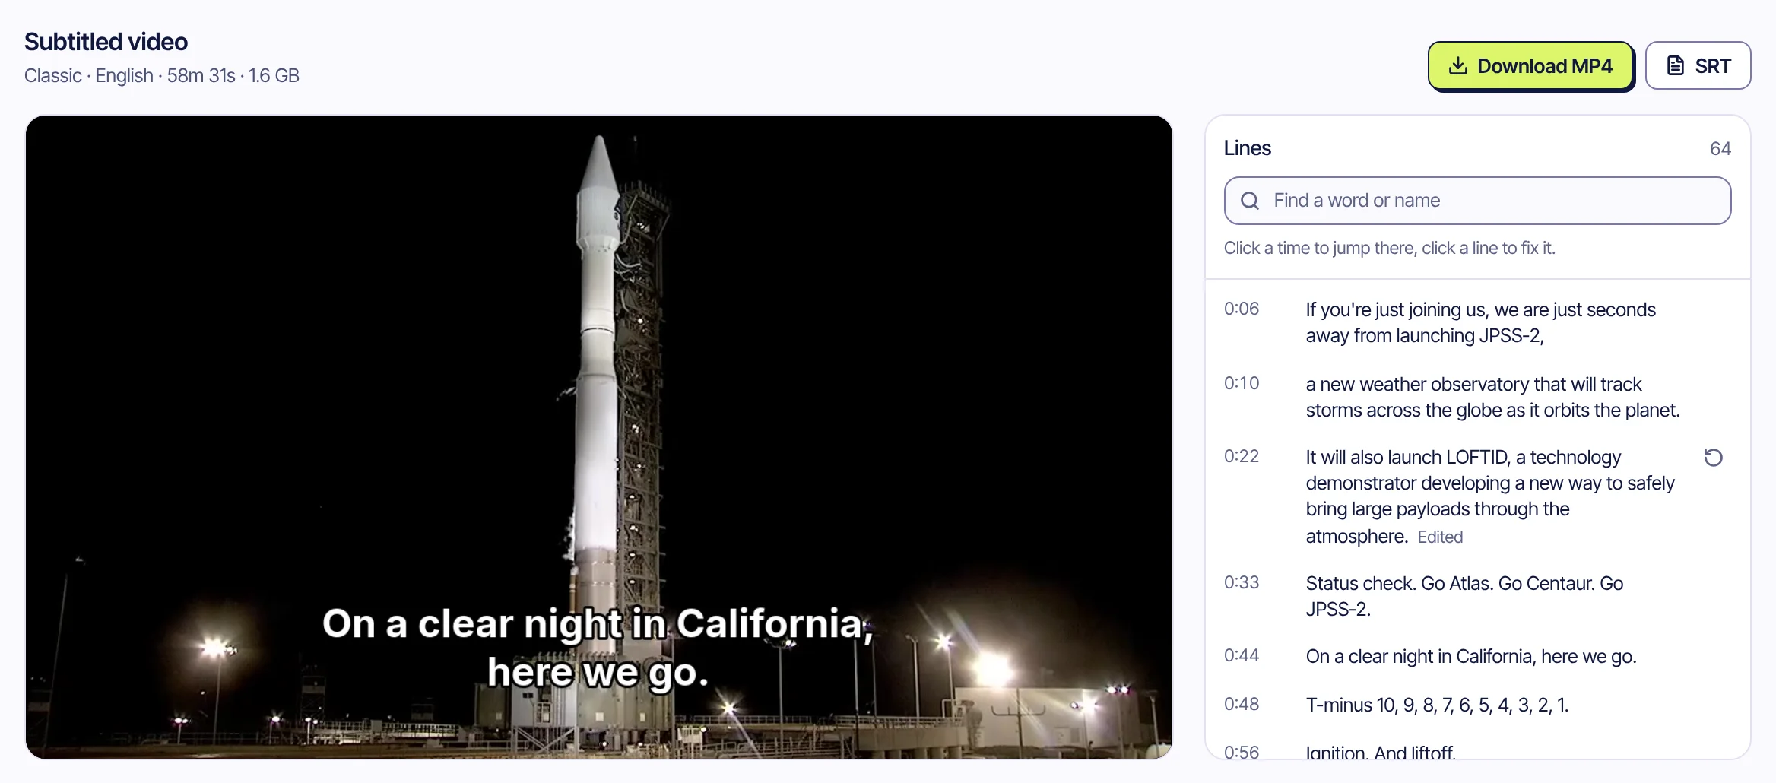Jump to timestamp 0:44
Screen dimensions: 1776x783
tap(1242, 655)
